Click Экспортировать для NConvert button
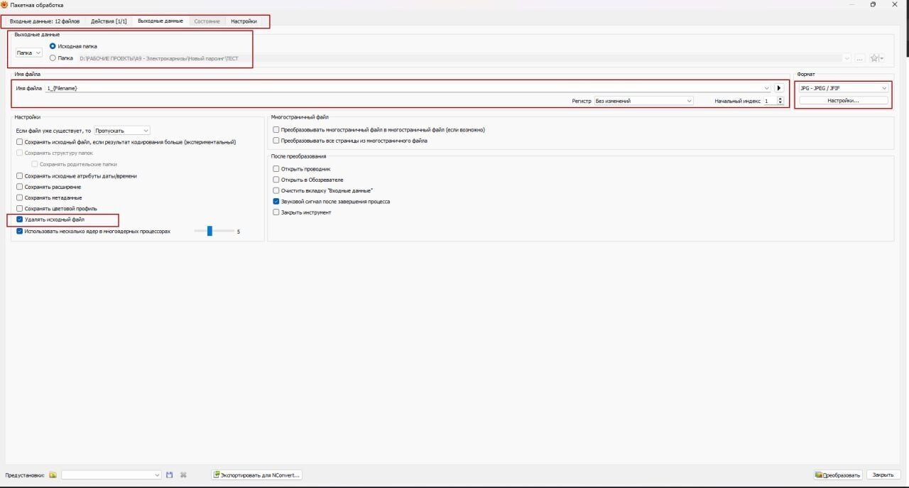909x488 pixels. [x=257, y=475]
